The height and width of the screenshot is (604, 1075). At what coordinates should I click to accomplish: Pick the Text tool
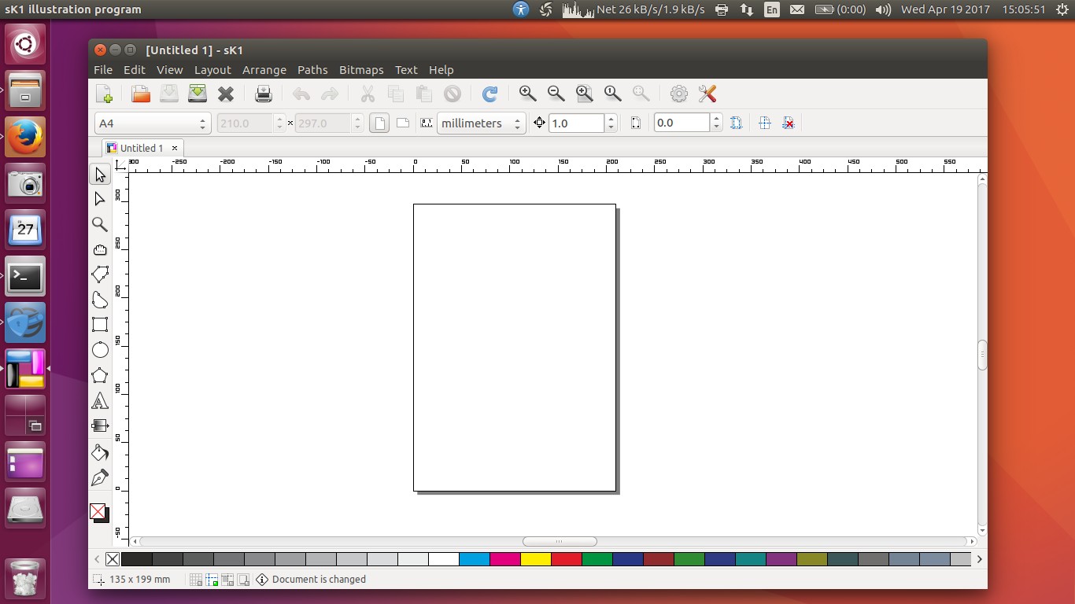(100, 401)
